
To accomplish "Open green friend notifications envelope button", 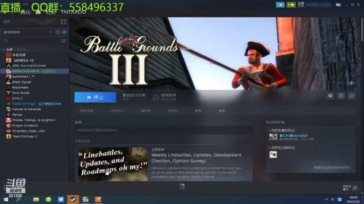I will point(291,5).
